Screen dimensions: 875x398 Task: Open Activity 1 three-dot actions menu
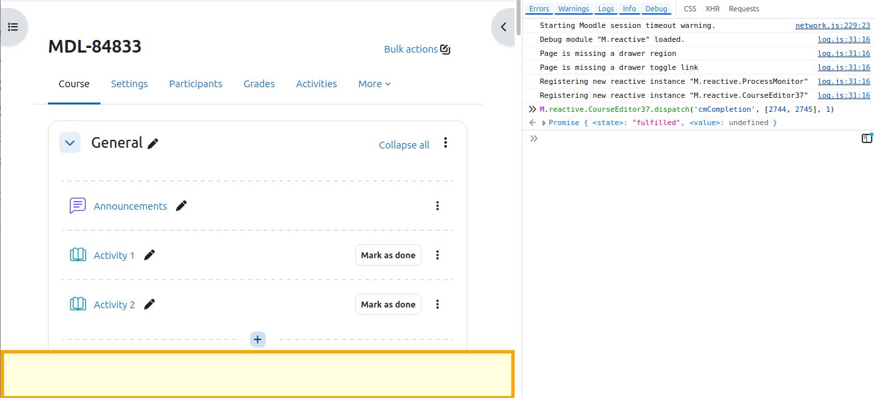point(437,255)
